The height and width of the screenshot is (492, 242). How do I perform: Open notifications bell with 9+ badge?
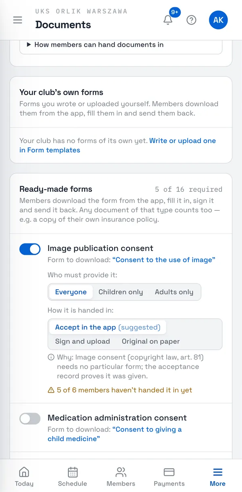[169, 20]
